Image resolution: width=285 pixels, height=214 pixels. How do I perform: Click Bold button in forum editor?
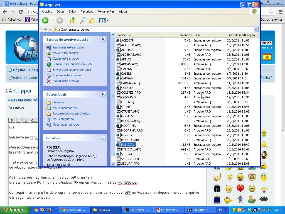(x=11, y=120)
